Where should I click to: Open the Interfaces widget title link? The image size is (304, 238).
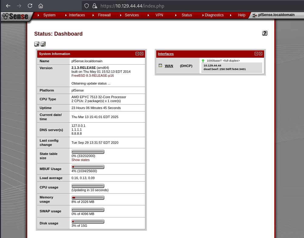pyautogui.click(x=166, y=54)
